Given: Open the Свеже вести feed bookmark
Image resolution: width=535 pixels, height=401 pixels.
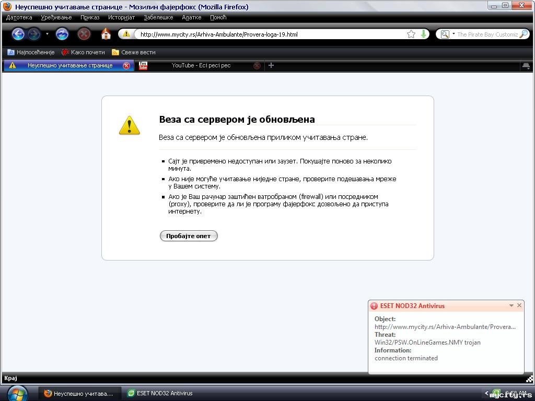Looking at the screenshot, I should coord(134,52).
